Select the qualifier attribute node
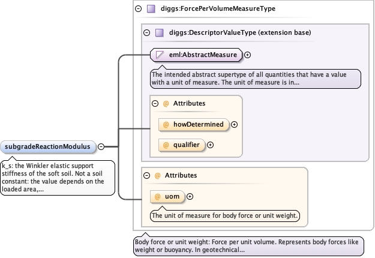Viewport: 375px width, 258px height. tap(182, 145)
